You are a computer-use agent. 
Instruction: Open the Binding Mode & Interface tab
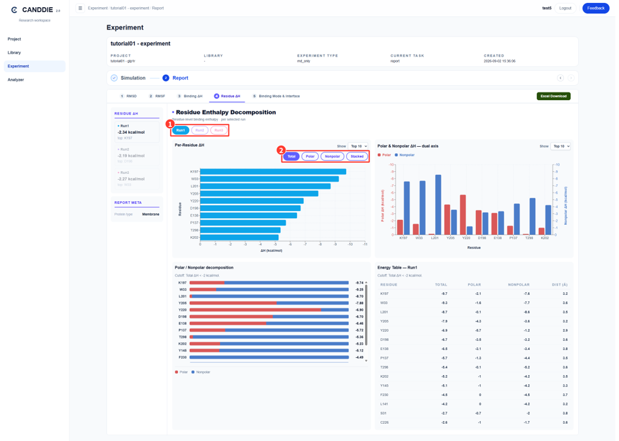point(276,96)
